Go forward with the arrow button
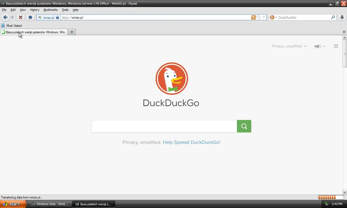The height and width of the screenshot is (208, 347). [12, 17]
